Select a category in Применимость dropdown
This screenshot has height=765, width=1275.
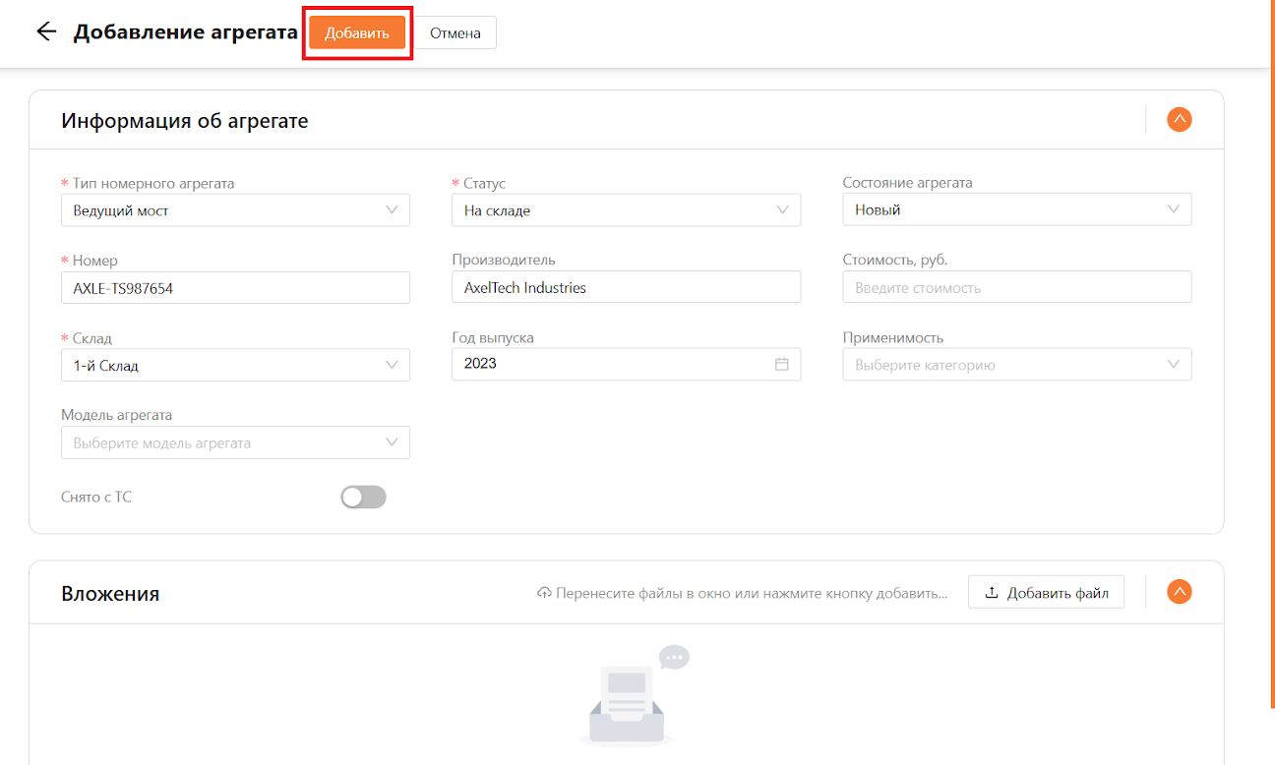coord(1017,365)
